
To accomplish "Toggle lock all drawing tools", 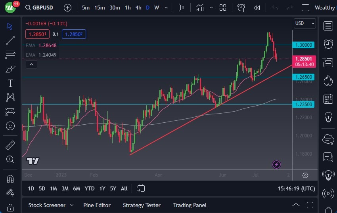I will pyautogui.click(x=10, y=207).
